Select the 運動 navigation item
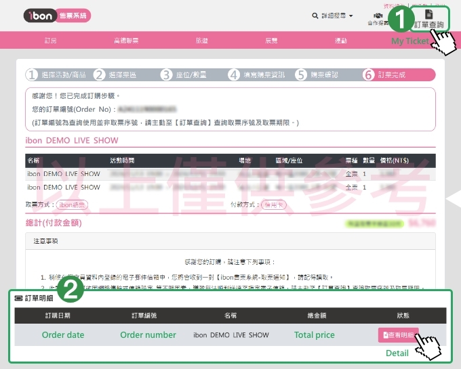The height and width of the screenshot is (369, 461). [341, 41]
